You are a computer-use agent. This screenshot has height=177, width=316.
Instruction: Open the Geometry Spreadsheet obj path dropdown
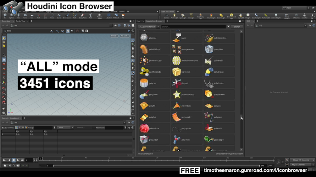[x=124, y=122]
